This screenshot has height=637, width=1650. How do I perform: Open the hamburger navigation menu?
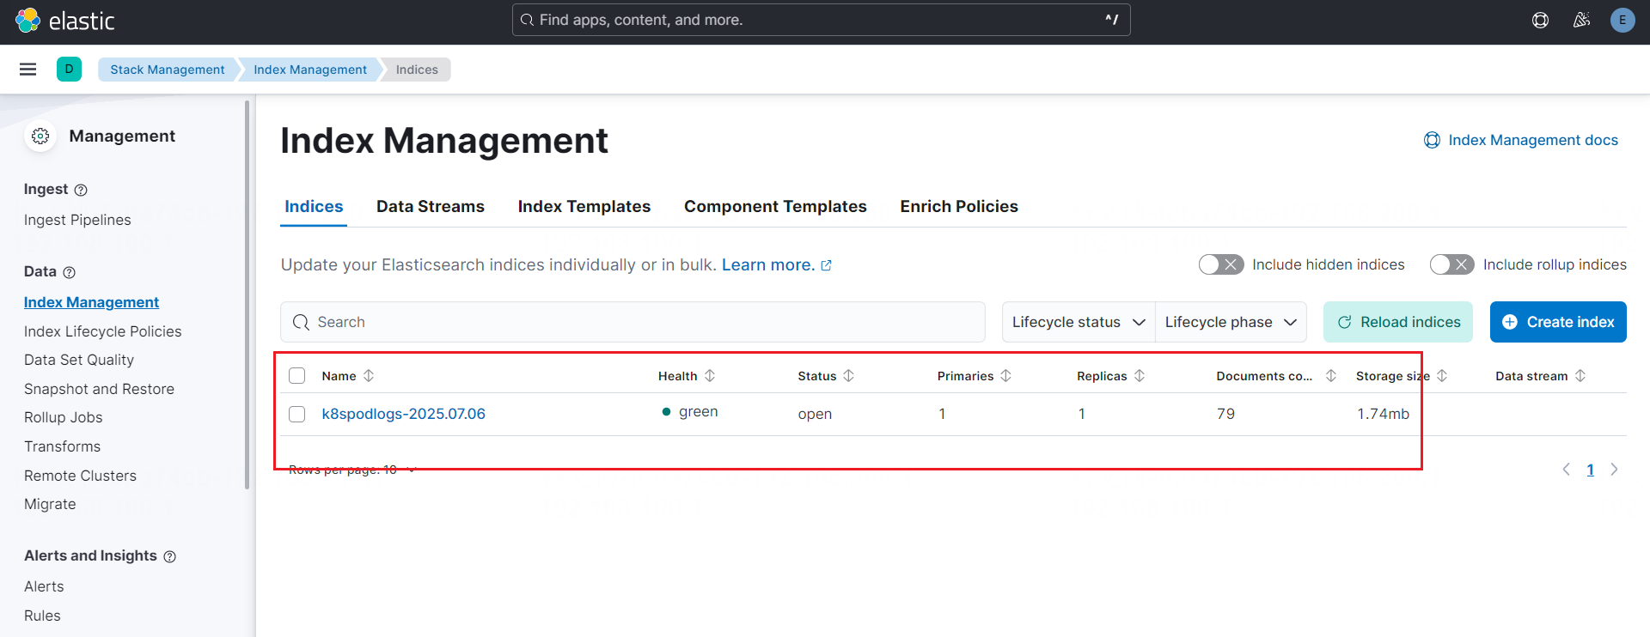coord(27,70)
